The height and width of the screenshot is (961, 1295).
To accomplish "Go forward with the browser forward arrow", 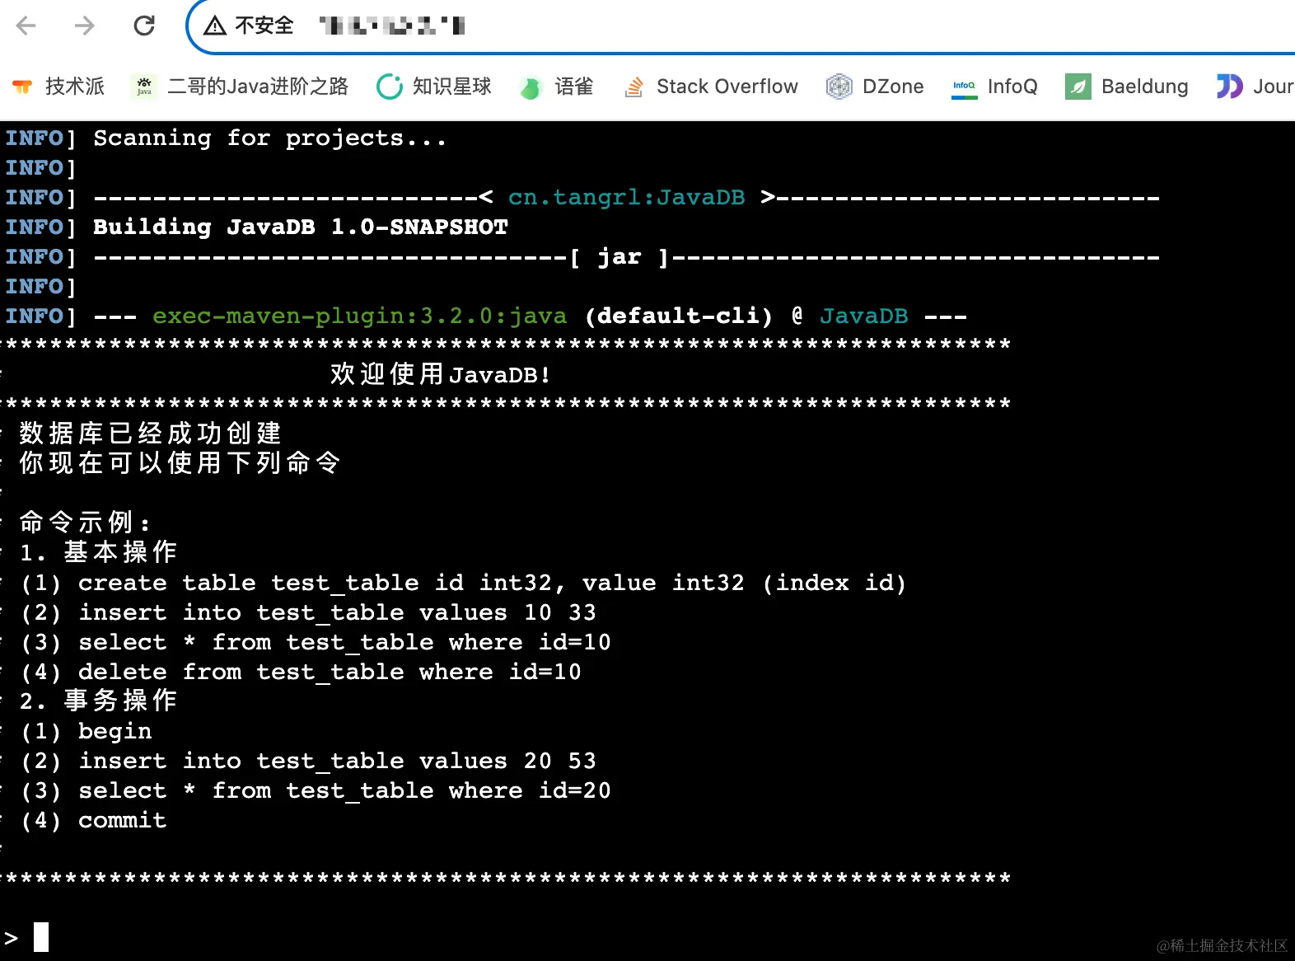I will click(84, 26).
